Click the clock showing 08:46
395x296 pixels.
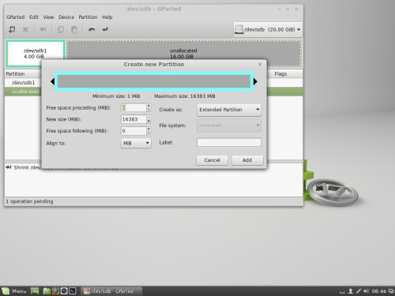click(x=379, y=291)
